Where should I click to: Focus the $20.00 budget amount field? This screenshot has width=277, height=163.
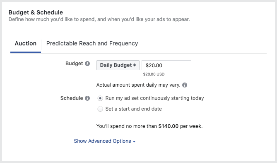point(166,65)
